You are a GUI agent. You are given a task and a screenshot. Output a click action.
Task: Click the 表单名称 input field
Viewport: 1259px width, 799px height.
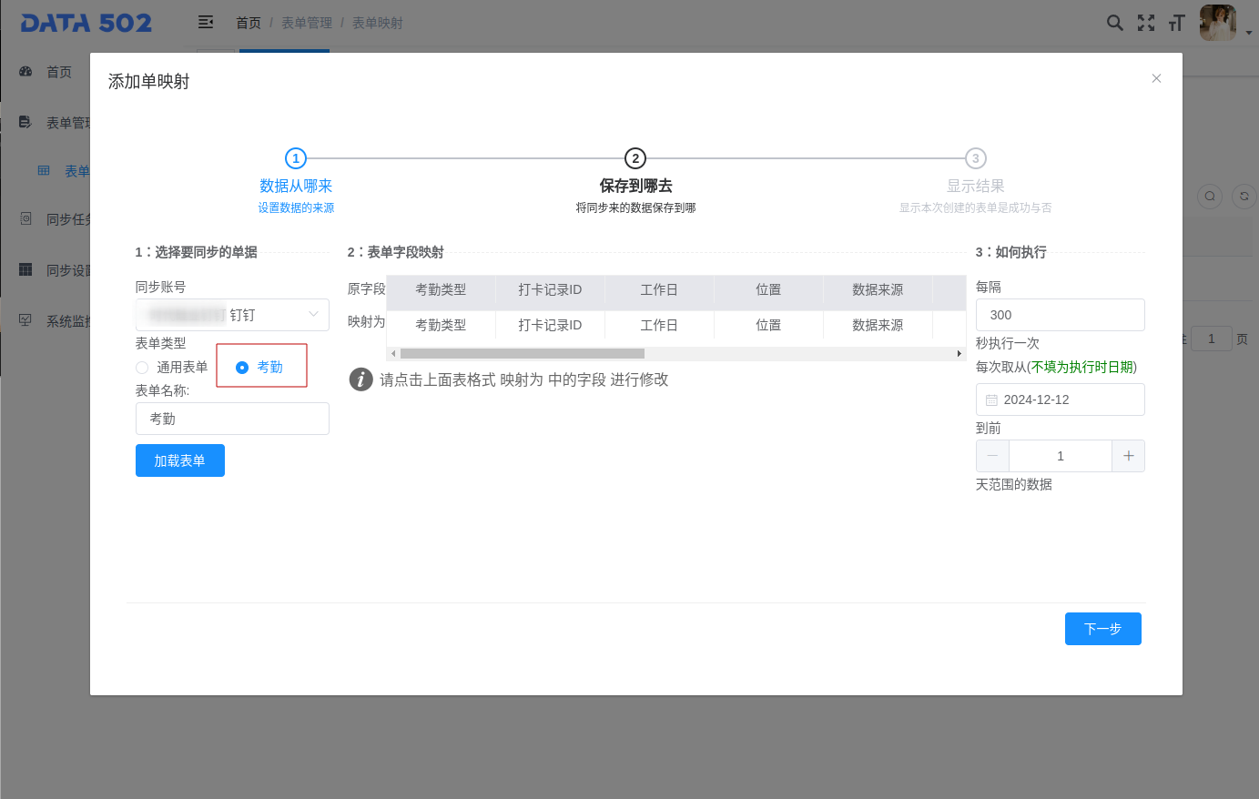coord(232,419)
